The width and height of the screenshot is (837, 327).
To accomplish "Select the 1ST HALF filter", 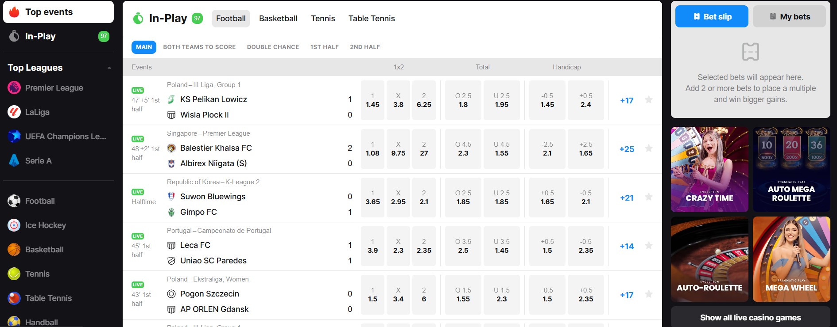I will (325, 47).
